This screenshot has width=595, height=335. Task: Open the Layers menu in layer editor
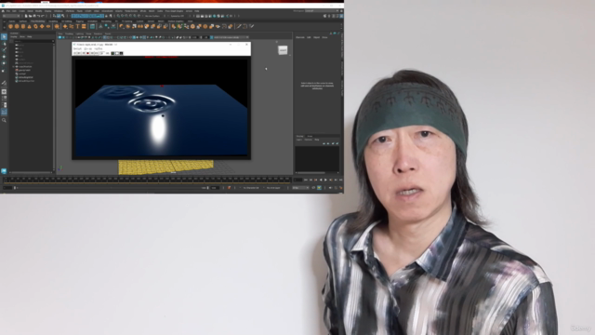click(x=299, y=140)
